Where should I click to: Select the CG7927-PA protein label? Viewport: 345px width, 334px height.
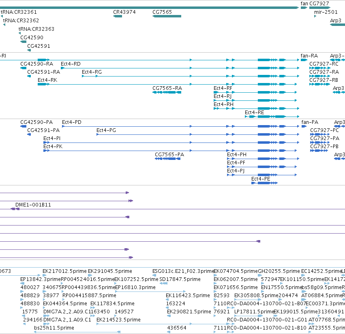point(325,138)
